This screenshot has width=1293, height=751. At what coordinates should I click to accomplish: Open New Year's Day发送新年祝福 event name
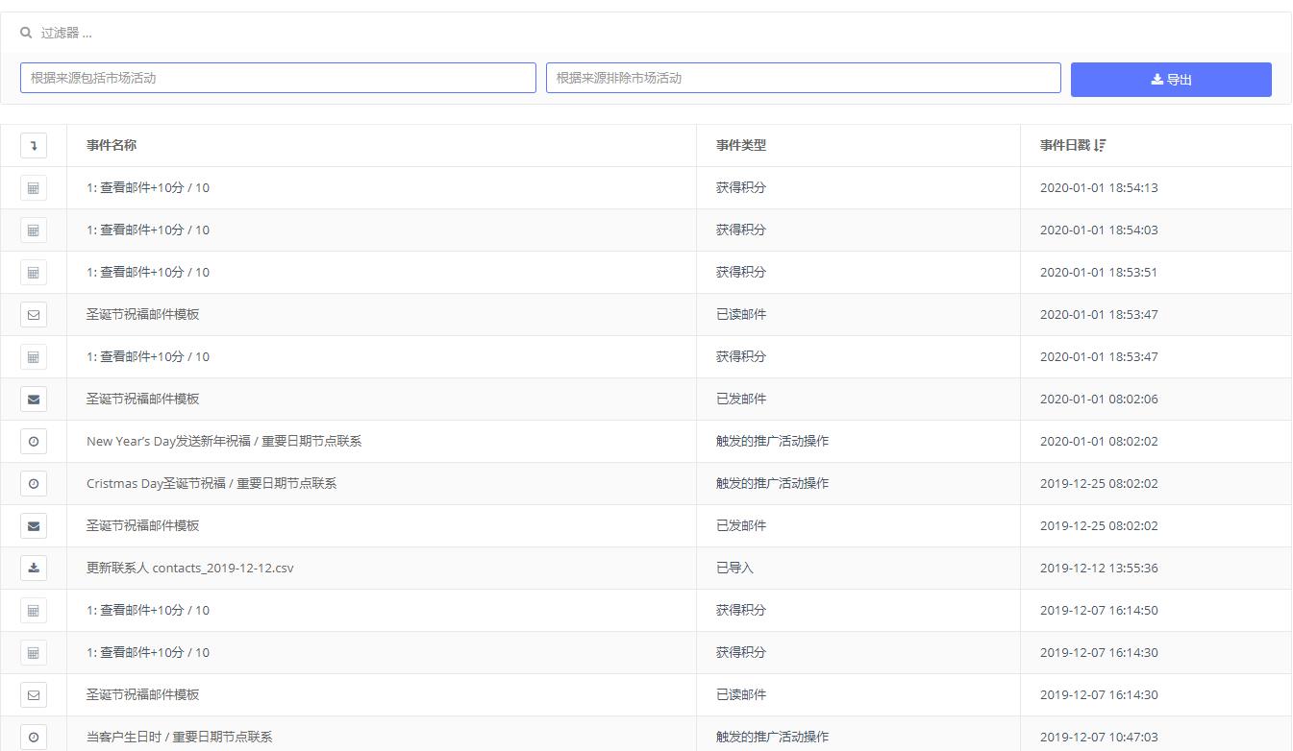pyautogui.click(x=224, y=442)
